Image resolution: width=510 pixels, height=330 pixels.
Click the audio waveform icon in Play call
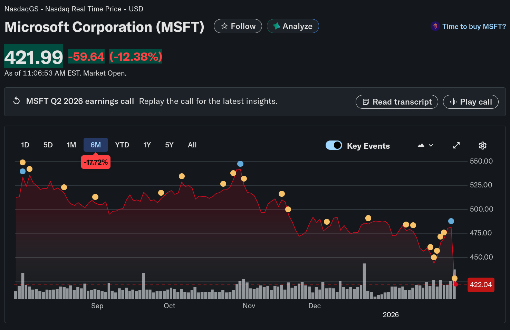453,102
